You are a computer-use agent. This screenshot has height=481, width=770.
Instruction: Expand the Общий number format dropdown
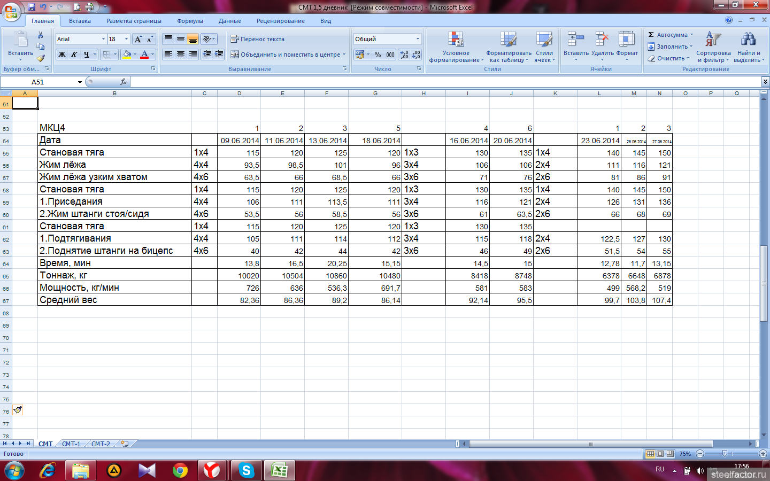418,39
